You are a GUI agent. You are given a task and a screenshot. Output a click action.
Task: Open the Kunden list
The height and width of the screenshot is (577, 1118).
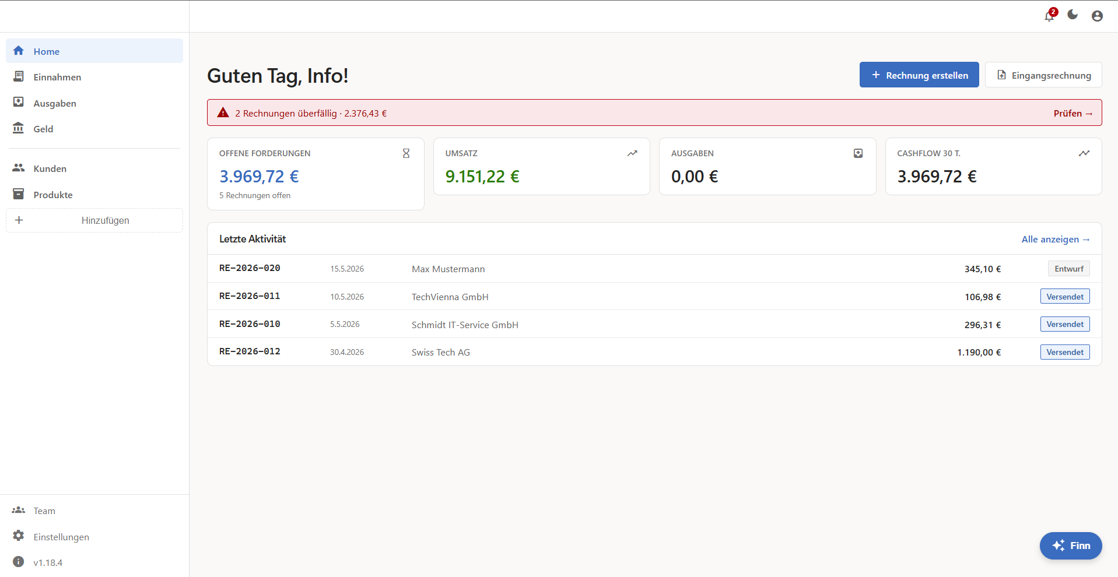tap(94, 168)
